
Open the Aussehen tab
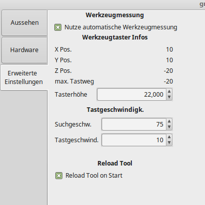(x=24, y=23)
